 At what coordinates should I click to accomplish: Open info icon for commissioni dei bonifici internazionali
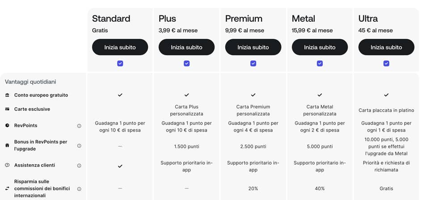(79, 189)
